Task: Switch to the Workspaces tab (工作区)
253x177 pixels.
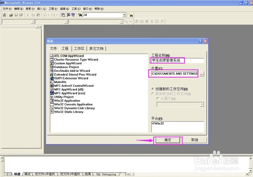Action: pos(79,49)
